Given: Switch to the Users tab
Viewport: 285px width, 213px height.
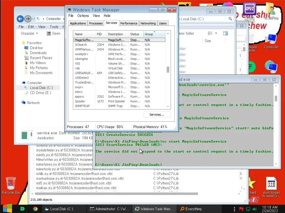Looking at the screenshot, I should pyautogui.click(x=163, y=23).
